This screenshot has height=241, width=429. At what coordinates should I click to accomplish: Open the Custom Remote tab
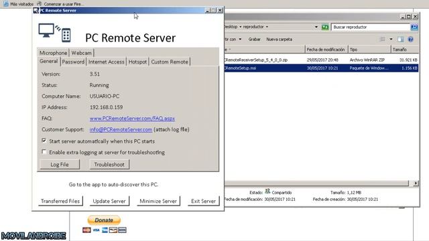(x=170, y=62)
